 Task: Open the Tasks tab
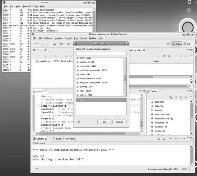pyautogui.click(x=58, y=139)
